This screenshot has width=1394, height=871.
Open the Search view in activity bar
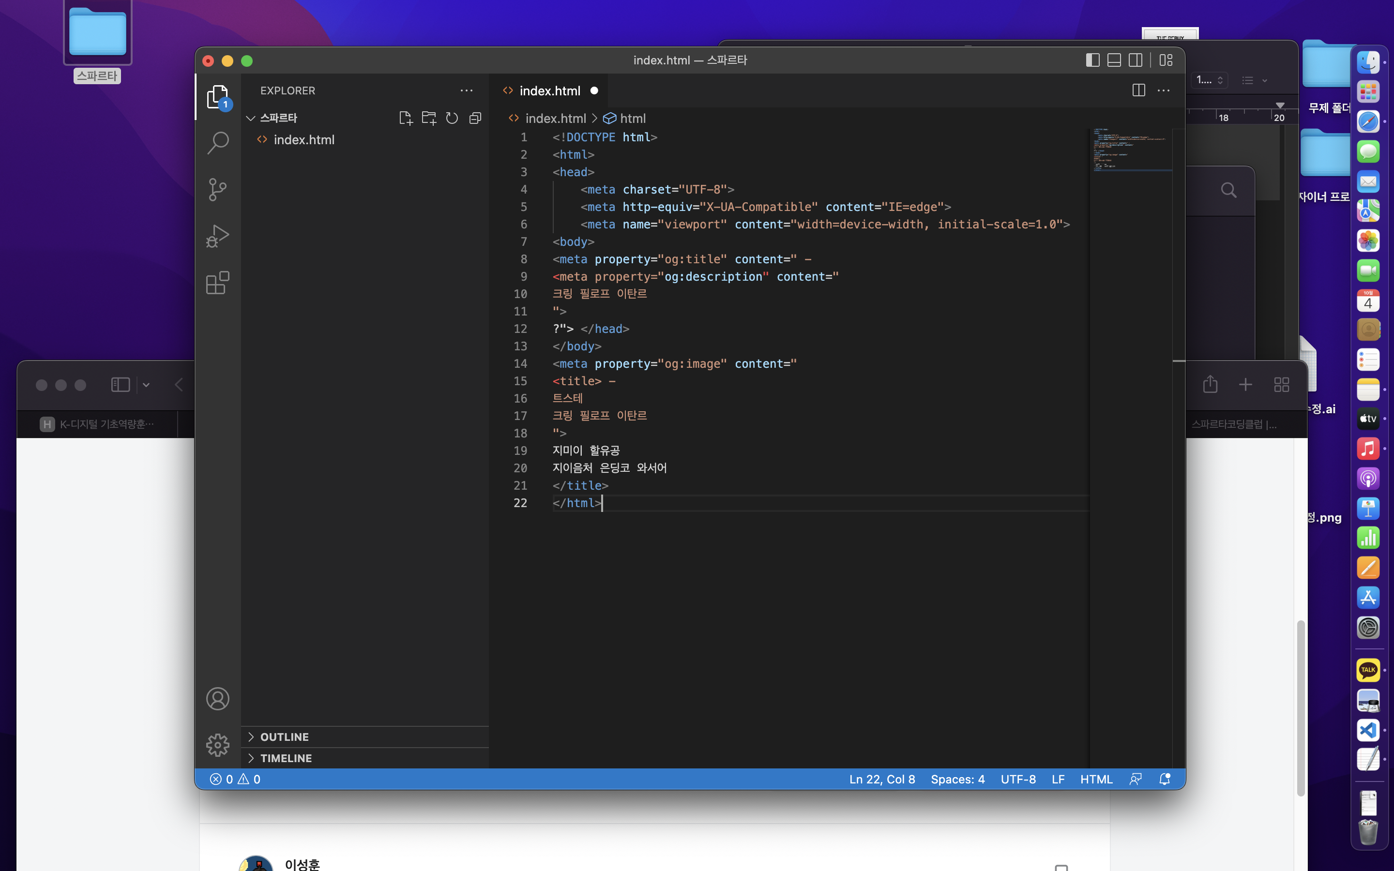pyautogui.click(x=218, y=143)
